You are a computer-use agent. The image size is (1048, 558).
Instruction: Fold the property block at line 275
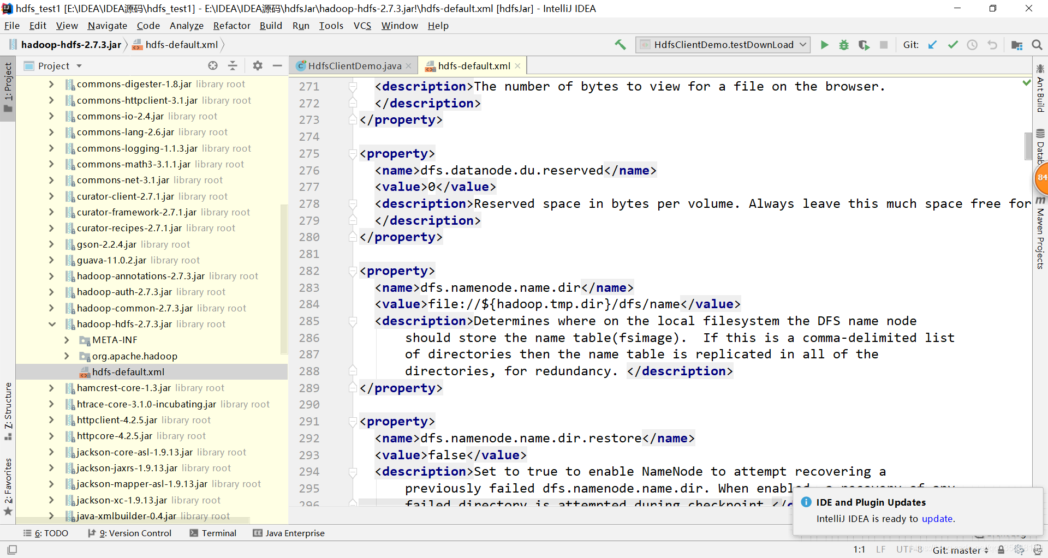pyautogui.click(x=353, y=154)
